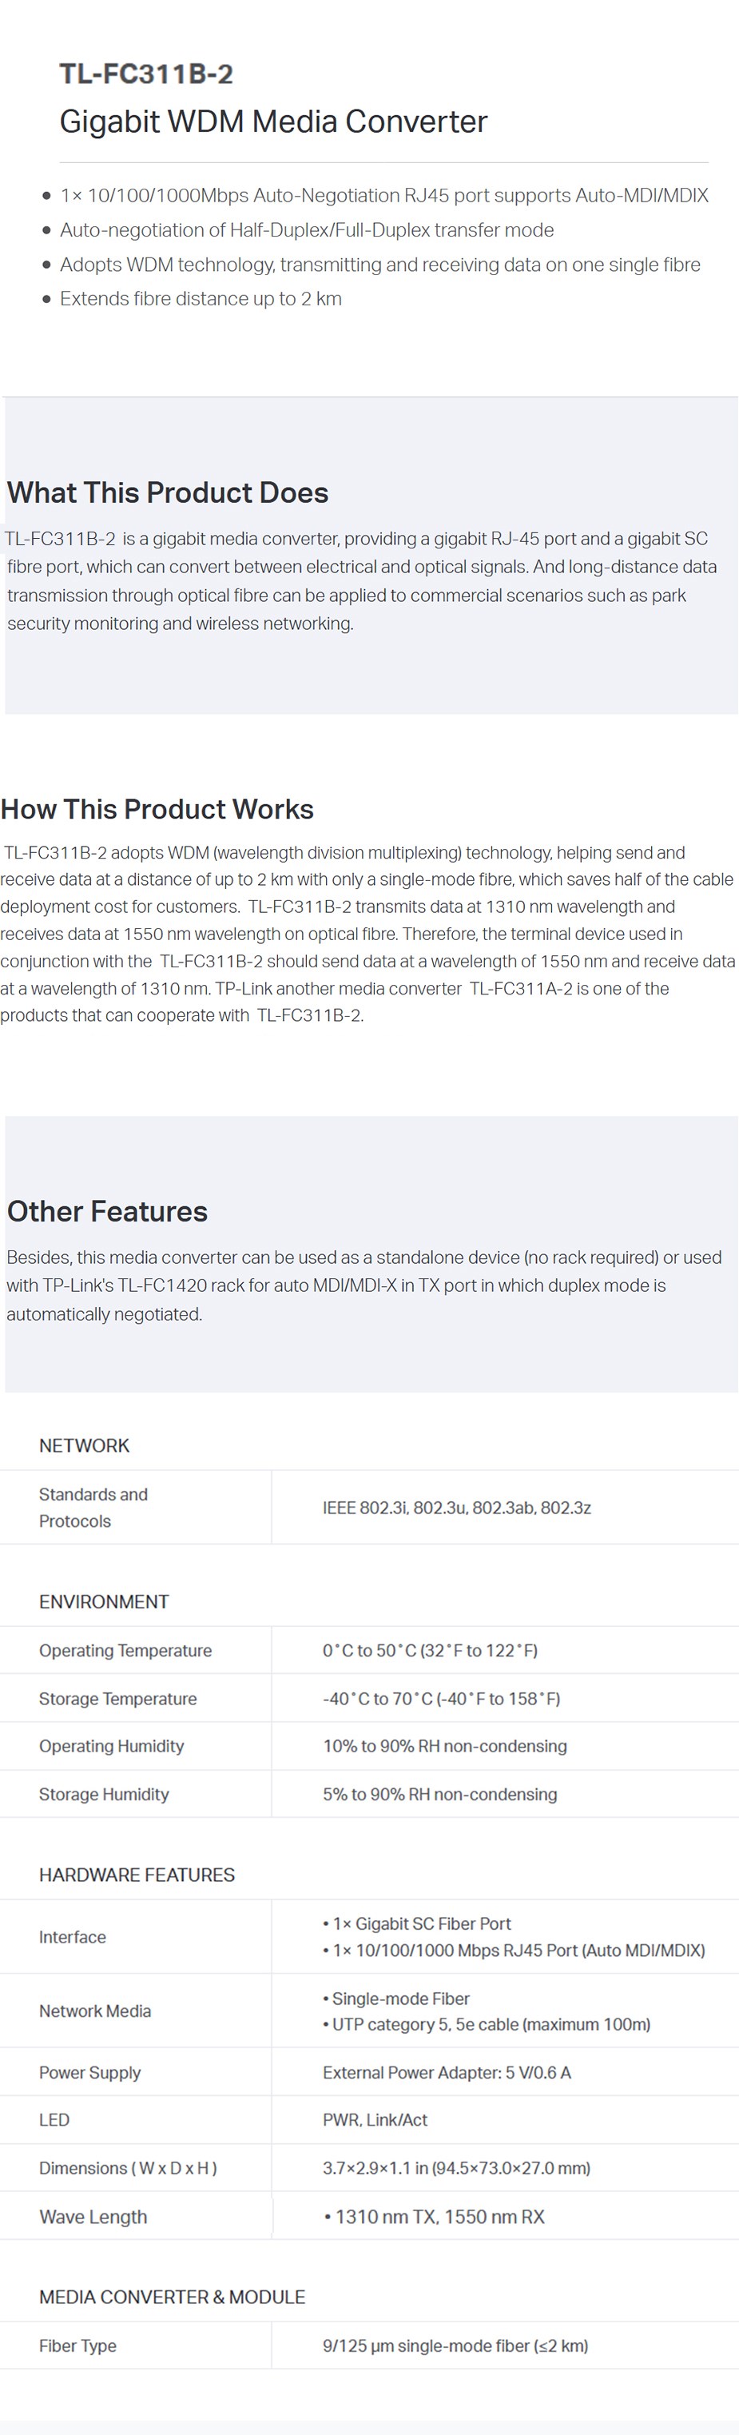
Task: Click the Operating Temperature row label
Action: coord(125,1651)
